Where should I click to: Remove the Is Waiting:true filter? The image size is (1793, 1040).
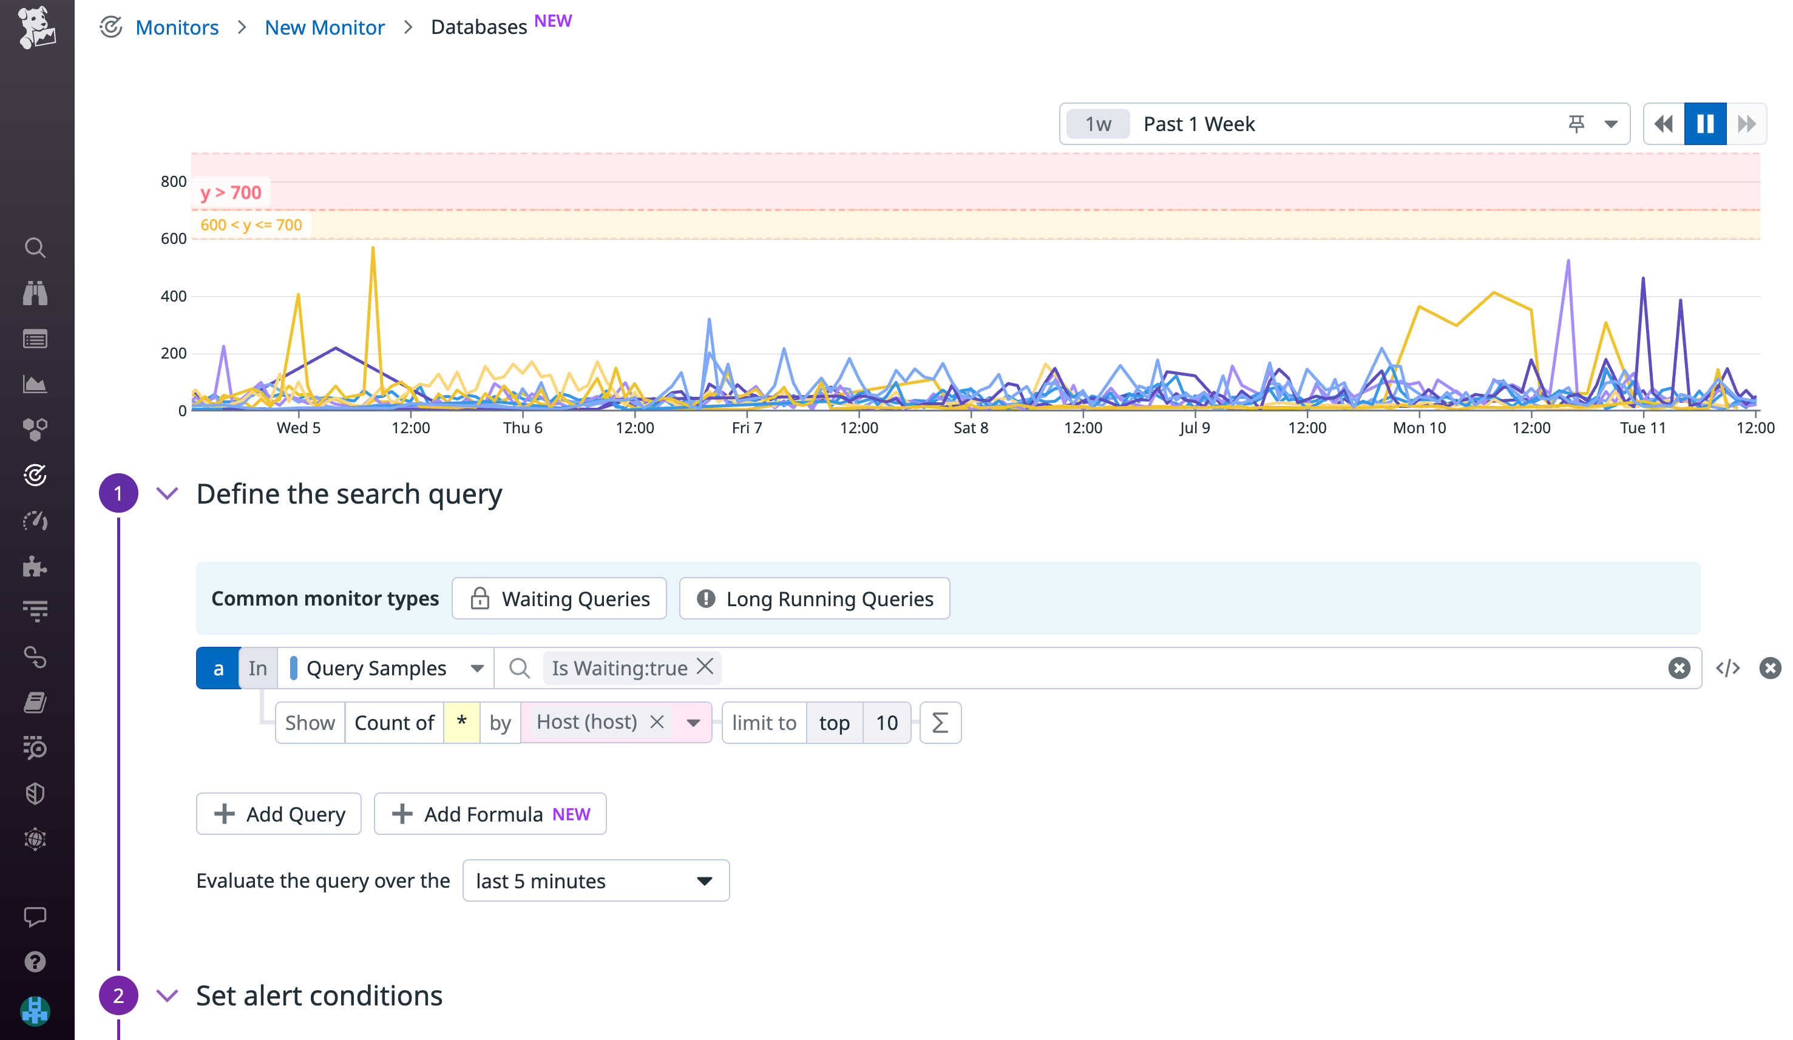point(706,667)
